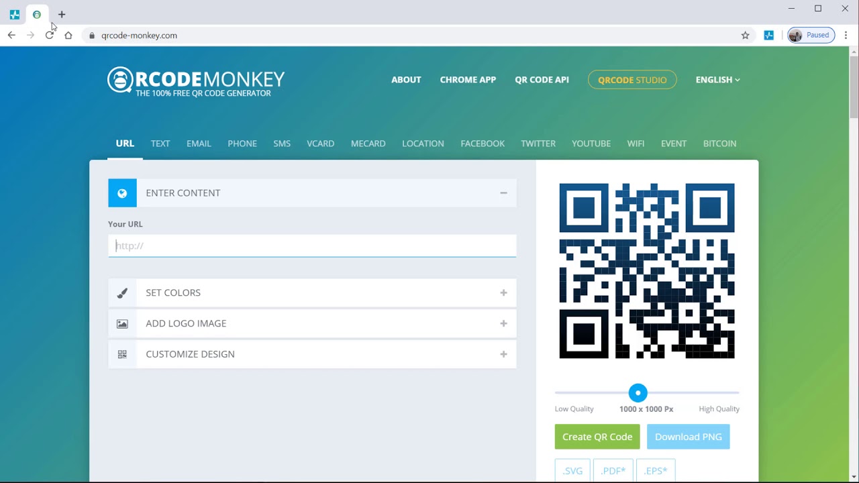Click the paintbrush Set Colors icon

(x=122, y=293)
